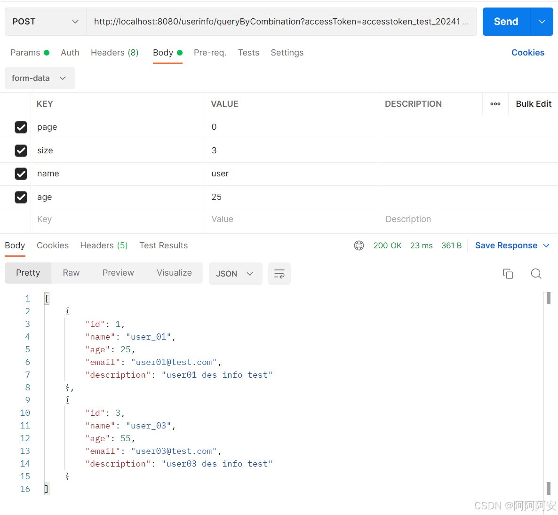Open the request Headers (8) tab
Screen dimensions: 558x515
click(115, 53)
